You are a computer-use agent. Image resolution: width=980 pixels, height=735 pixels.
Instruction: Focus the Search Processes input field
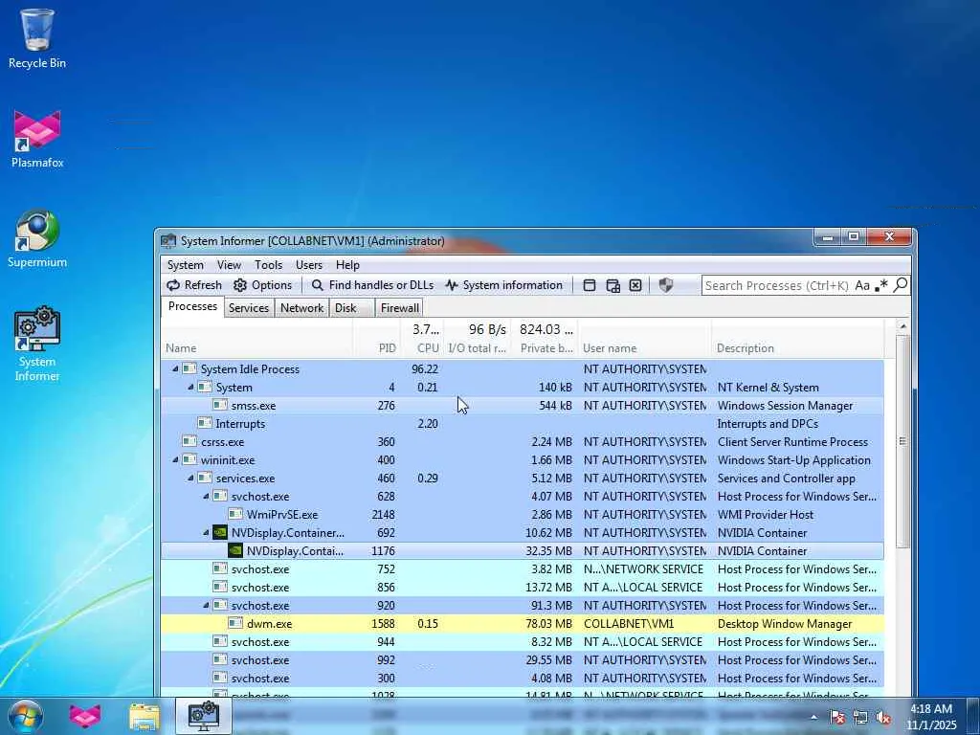point(777,285)
